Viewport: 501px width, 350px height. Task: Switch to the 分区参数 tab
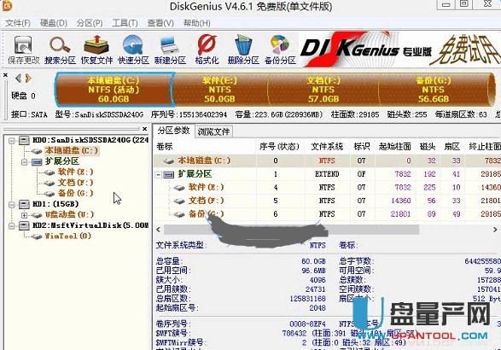click(173, 131)
